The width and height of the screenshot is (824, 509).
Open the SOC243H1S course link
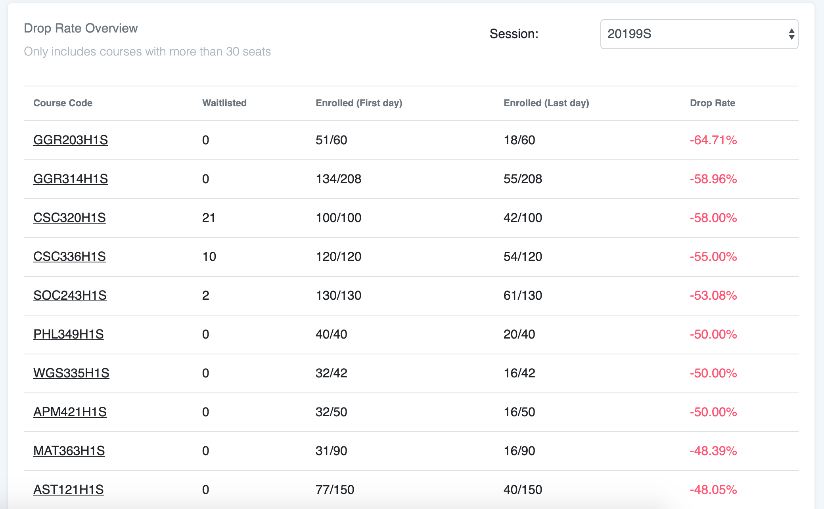pyautogui.click(x=70, y=295)
